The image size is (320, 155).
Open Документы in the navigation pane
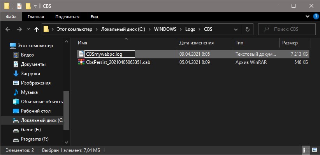tap(33, 64)
